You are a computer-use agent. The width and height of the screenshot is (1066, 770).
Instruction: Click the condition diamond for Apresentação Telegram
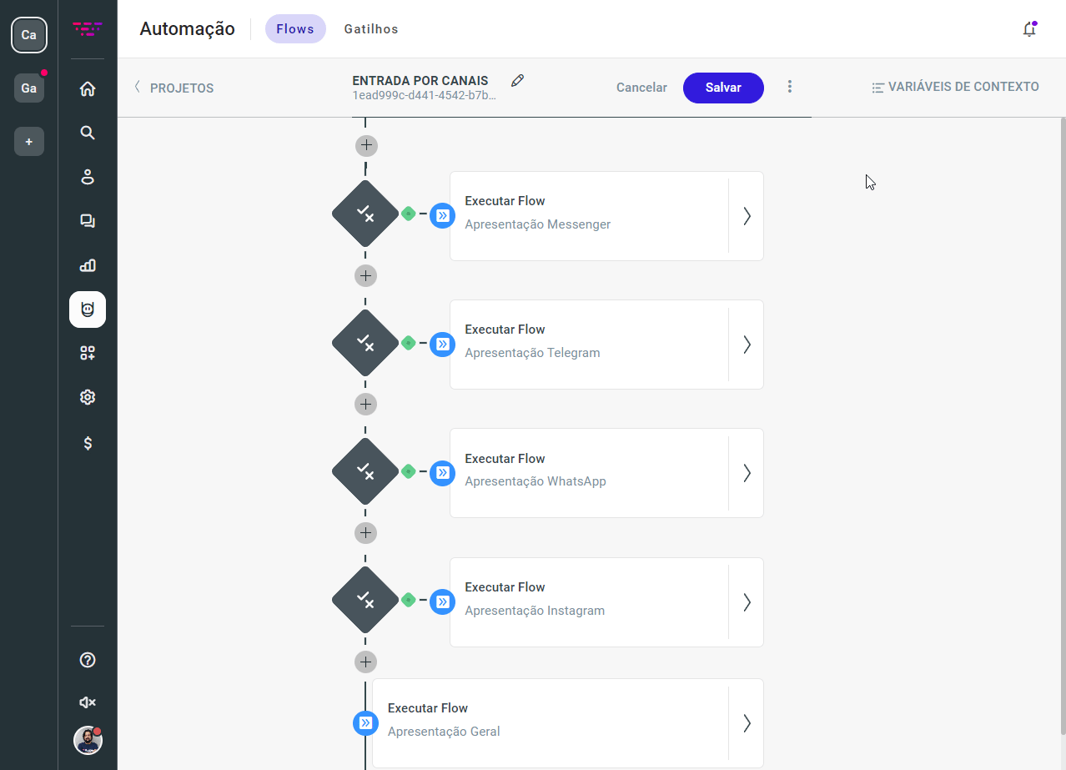365,343
